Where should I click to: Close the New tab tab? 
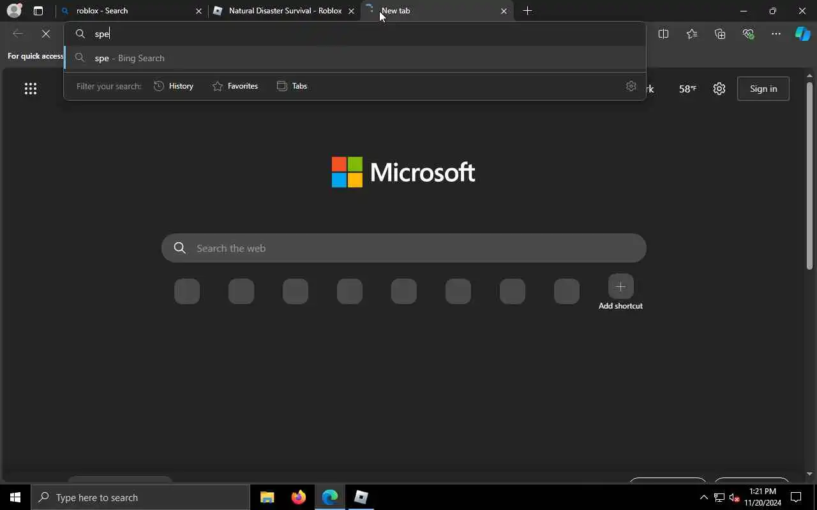pyautogui.click(x=504, y=11)
